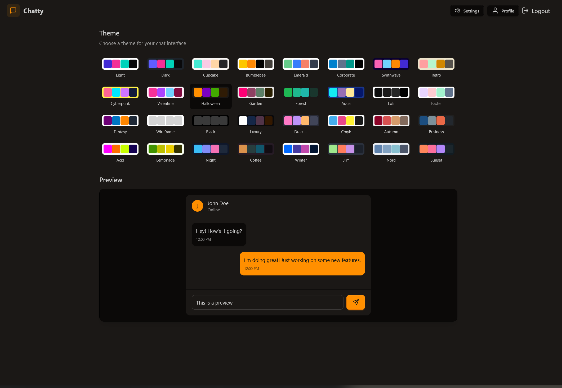Apply the Pastel theme
This screenshot has height=388, width=562.
coord(436,96)
